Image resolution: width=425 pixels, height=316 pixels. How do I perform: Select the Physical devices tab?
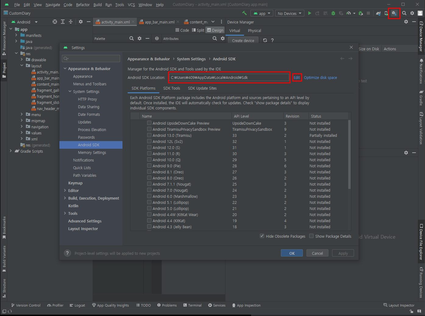click(254, 30)
